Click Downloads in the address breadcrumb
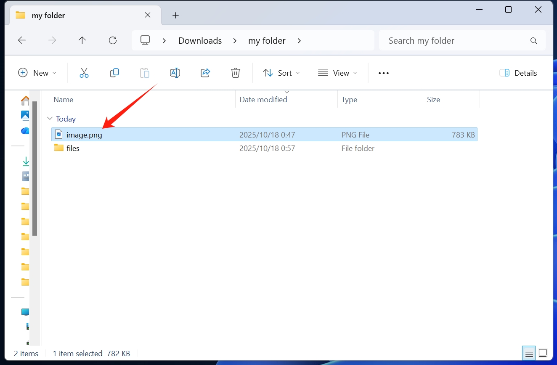 click(200, 41)
